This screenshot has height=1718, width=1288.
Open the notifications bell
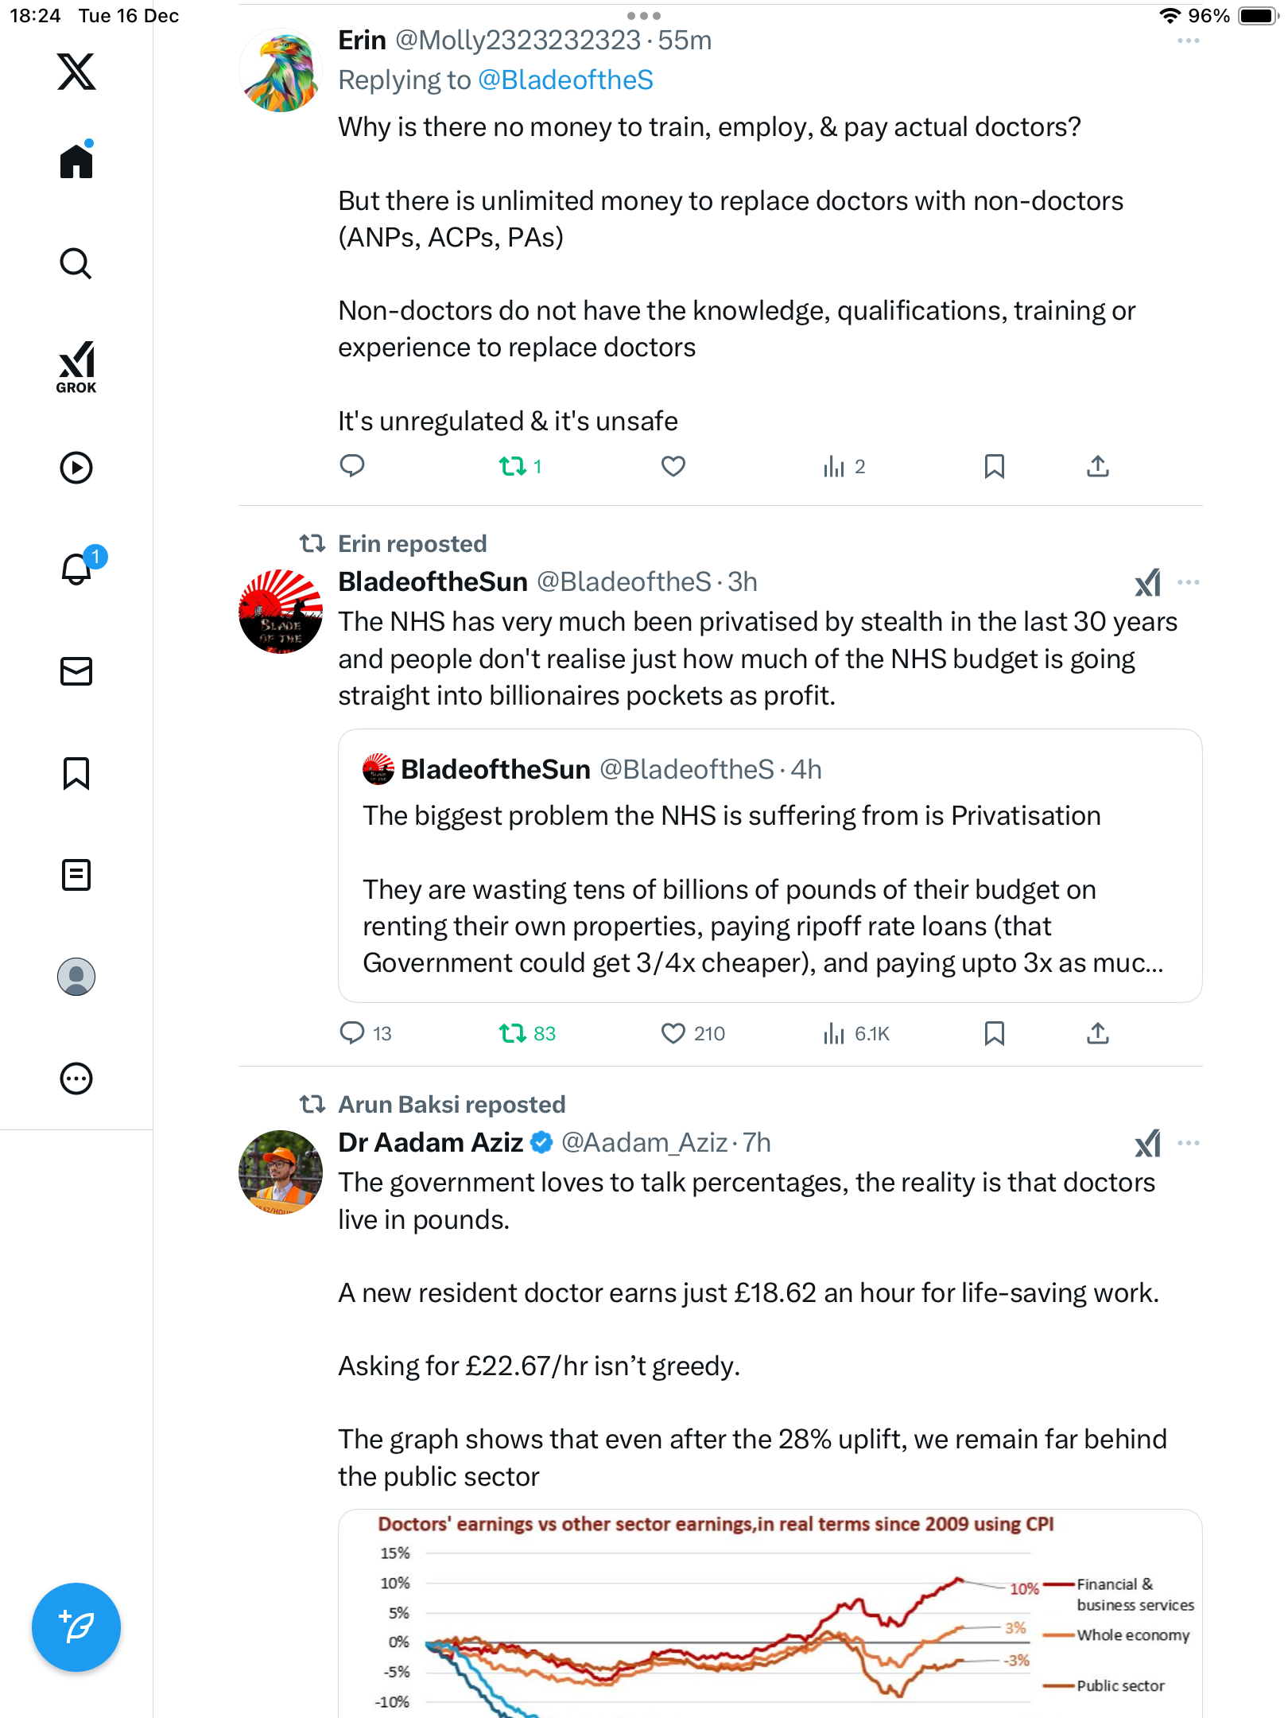tap(78, 568)
